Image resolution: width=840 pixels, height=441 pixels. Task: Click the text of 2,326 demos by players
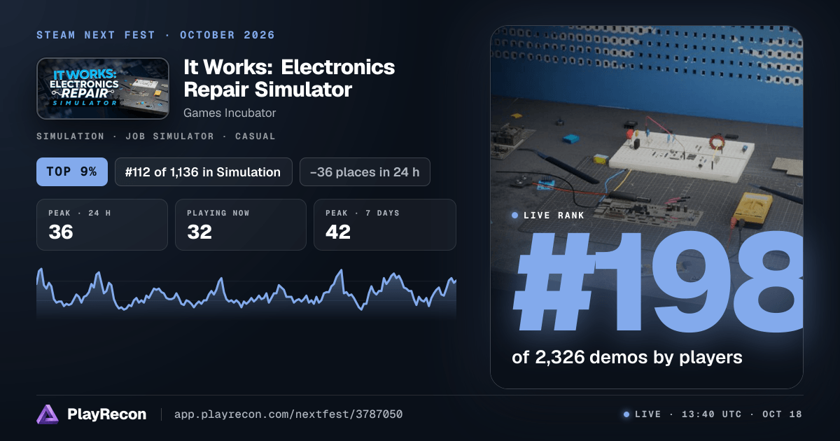(x=627, y=358)
